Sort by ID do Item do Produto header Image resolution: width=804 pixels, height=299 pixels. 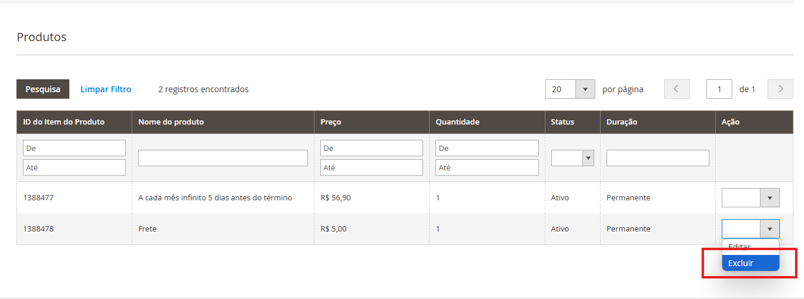[x=63, y=122]
